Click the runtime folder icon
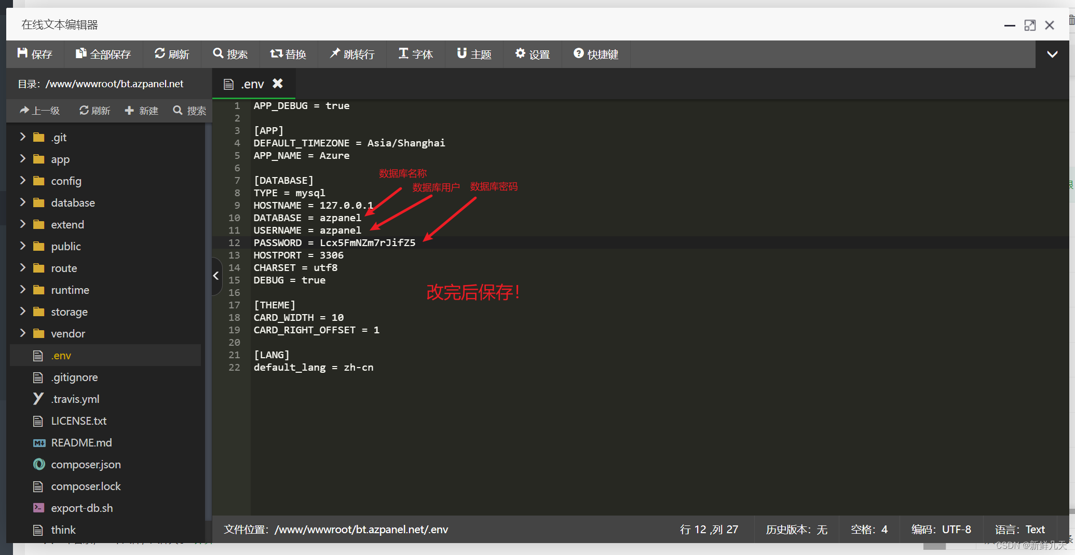The width and height of the screenshot is (1075, 555). click(38, 290)
